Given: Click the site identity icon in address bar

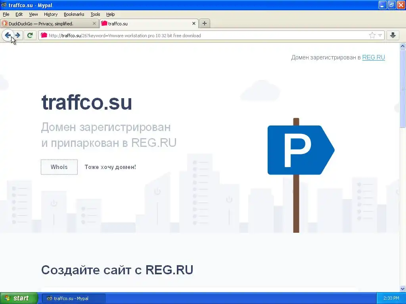Looking at the screenshot, I should (44, 35).
